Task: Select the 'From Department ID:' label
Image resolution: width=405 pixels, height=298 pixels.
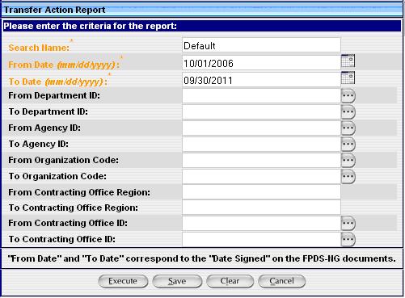Action: pyautogui.click(x=54, y=95)
